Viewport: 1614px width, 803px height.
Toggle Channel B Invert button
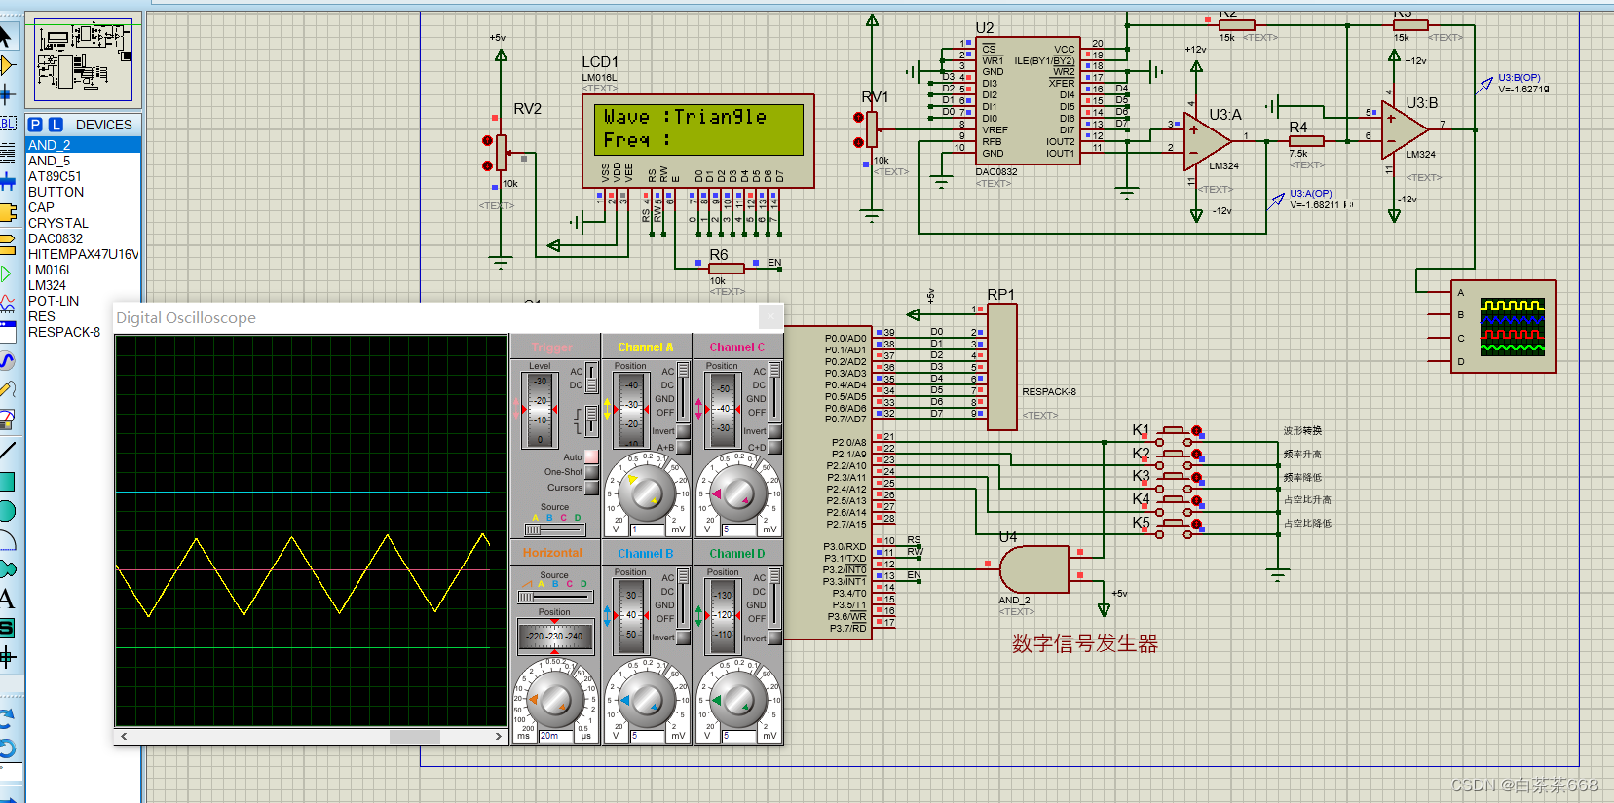coord(683,638)
